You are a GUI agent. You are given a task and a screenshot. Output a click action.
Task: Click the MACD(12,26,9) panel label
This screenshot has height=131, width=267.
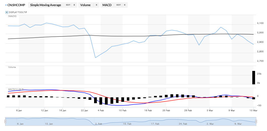[16, 89]
